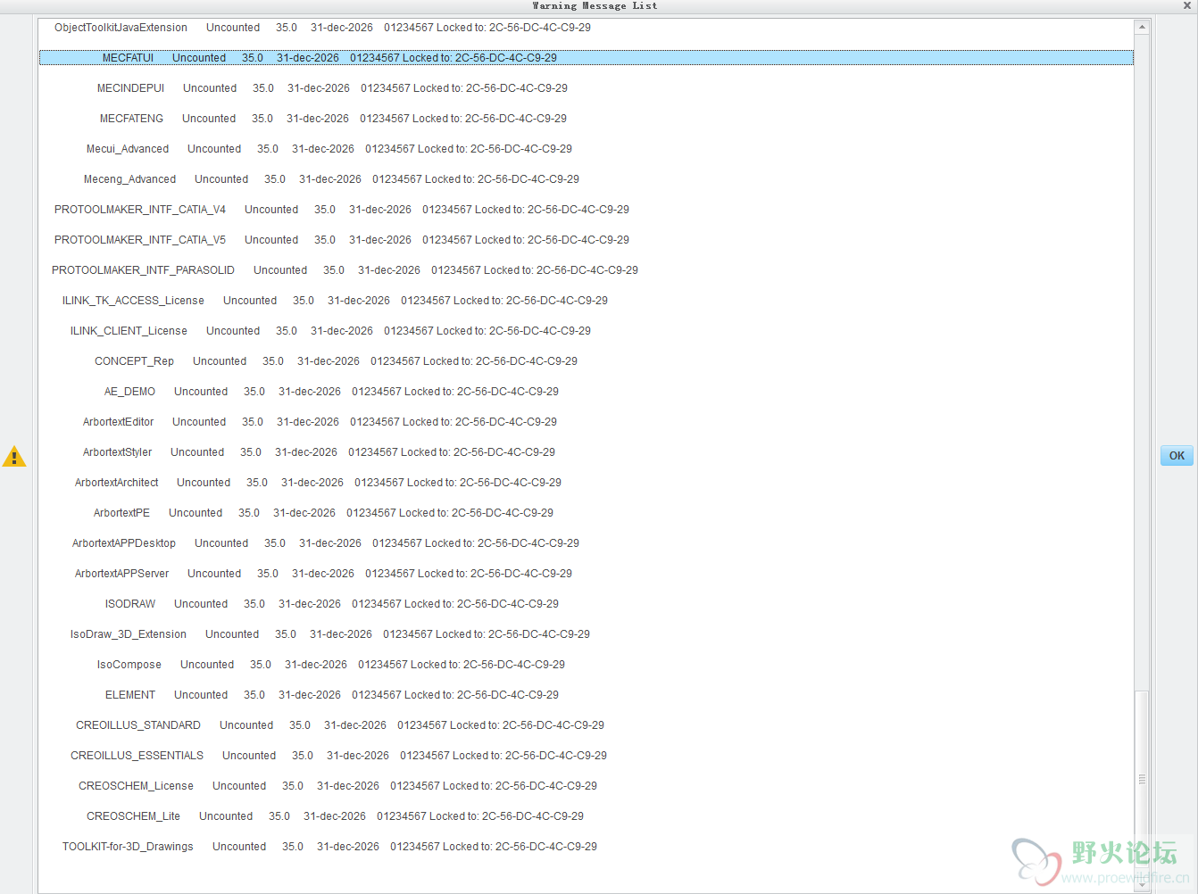Screen dimensions: 1198x894
Task: Close the Warning Message List dialog
Action: pos(1187,5)
